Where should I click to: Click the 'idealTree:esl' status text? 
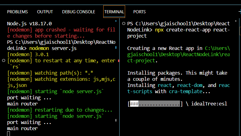(209, 104)
